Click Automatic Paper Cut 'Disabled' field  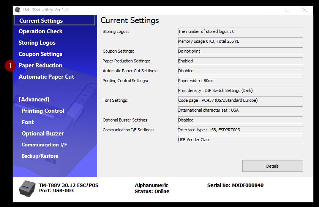coord(240,71)
